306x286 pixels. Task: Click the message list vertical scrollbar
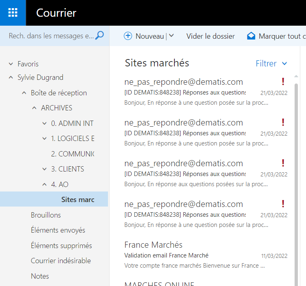click(296, 163)
